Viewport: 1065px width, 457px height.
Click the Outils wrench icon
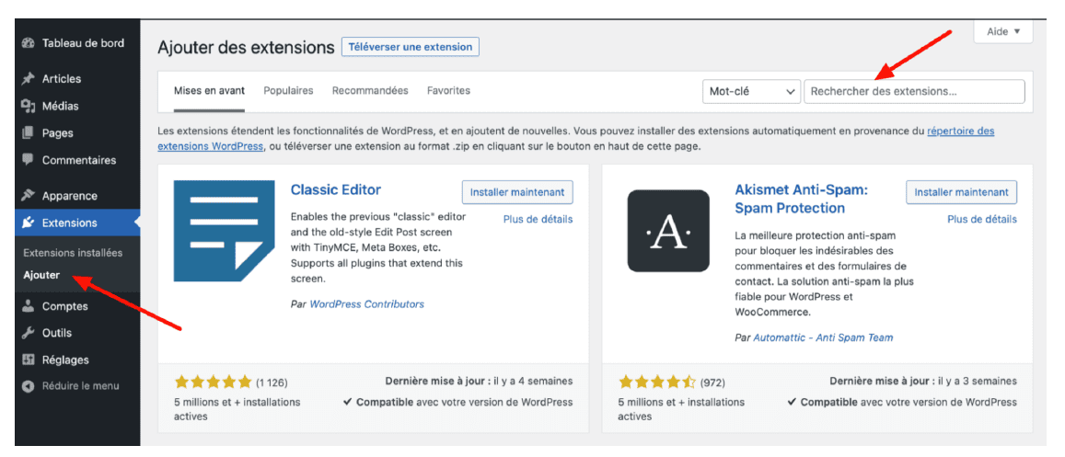coord(28,333)
